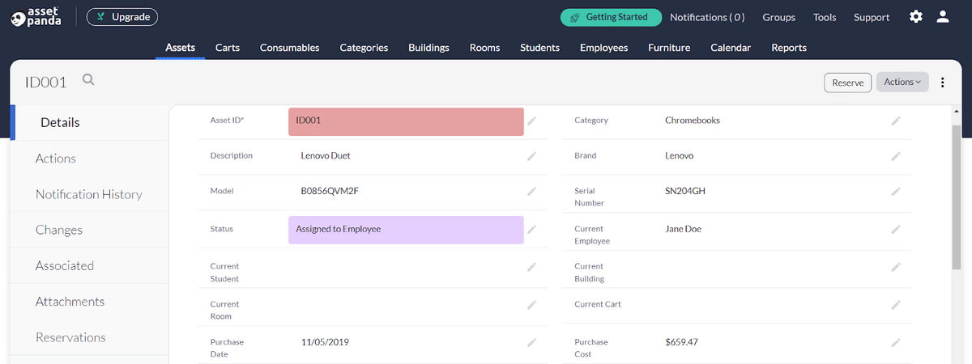Click the purple Assigned to Employee status field

(x=406, y=230)
